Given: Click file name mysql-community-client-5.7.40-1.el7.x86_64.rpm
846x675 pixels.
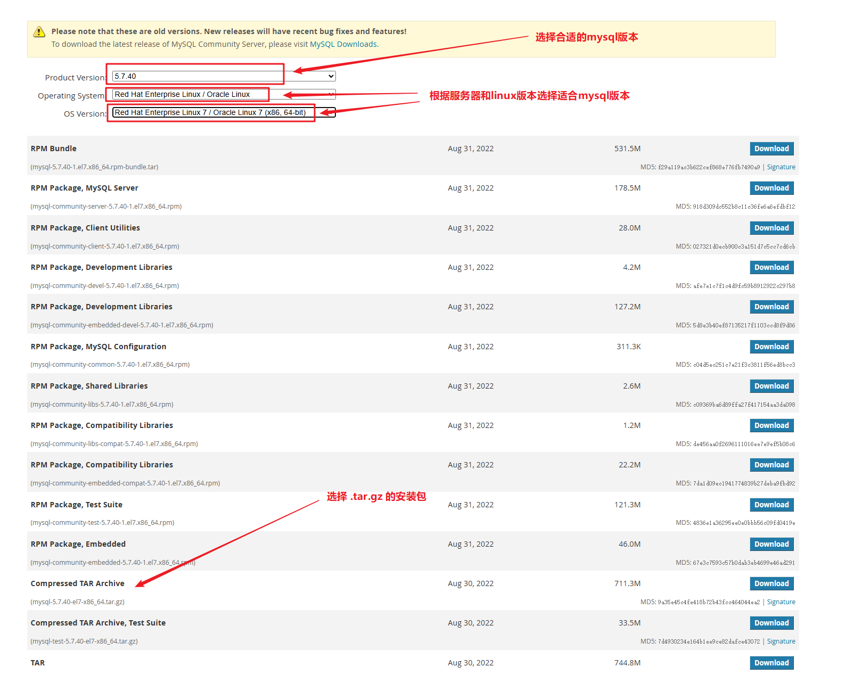Looking at the screenshot, I should point(105,246).
